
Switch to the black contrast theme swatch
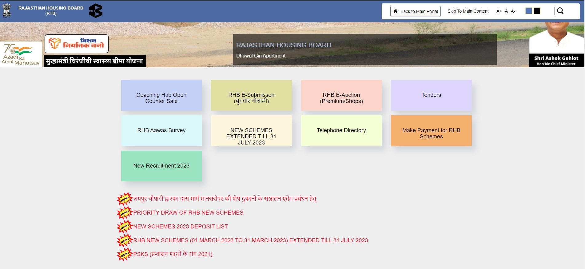coord(537,11)
